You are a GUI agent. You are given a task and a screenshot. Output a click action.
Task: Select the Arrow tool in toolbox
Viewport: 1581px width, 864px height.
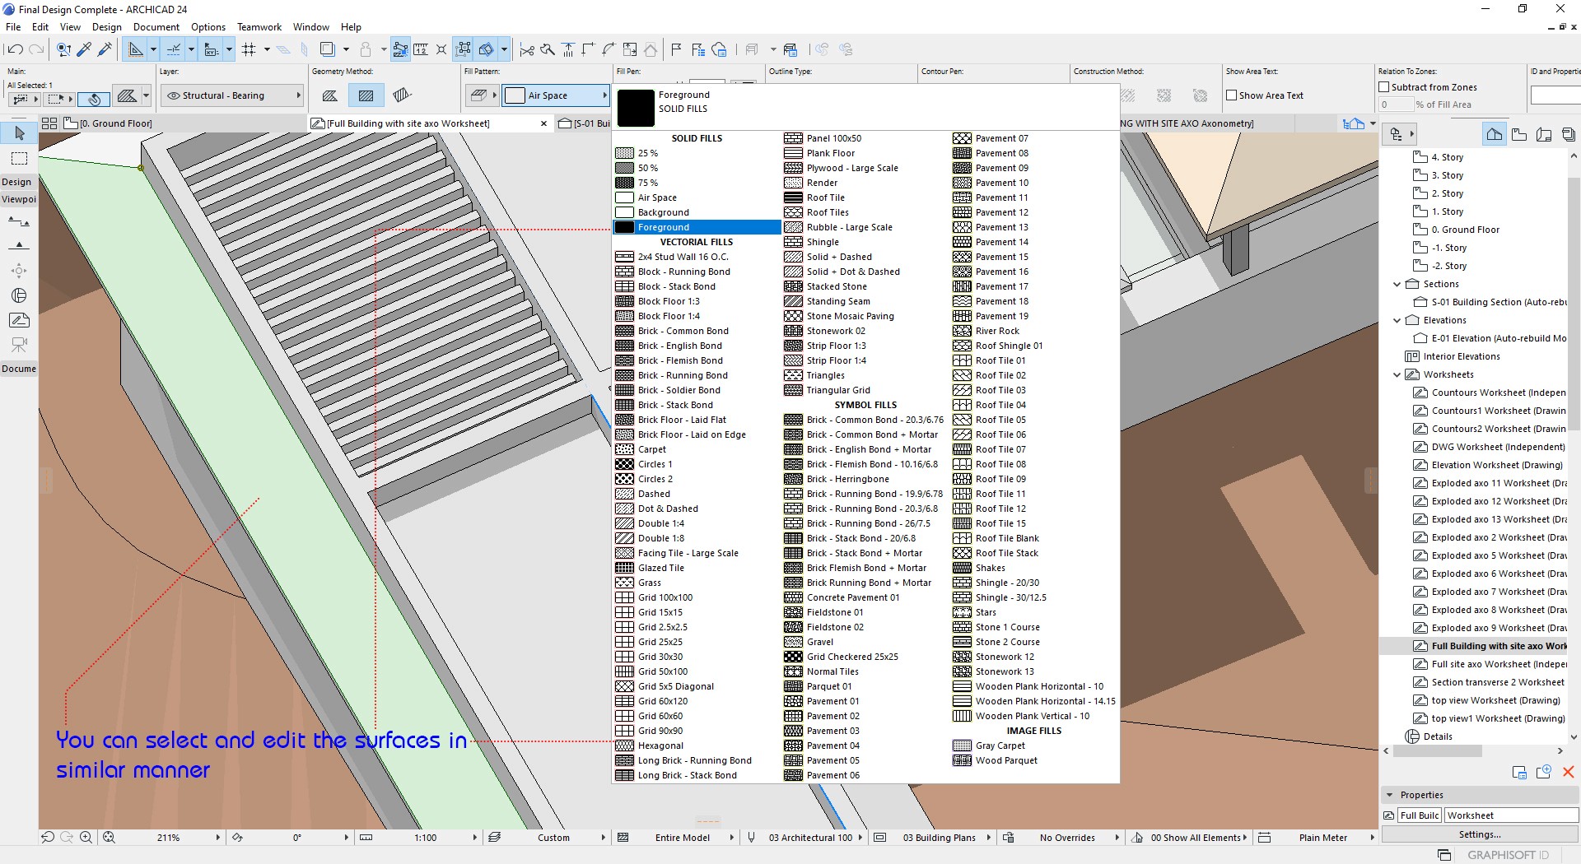(x=20, y=132)
